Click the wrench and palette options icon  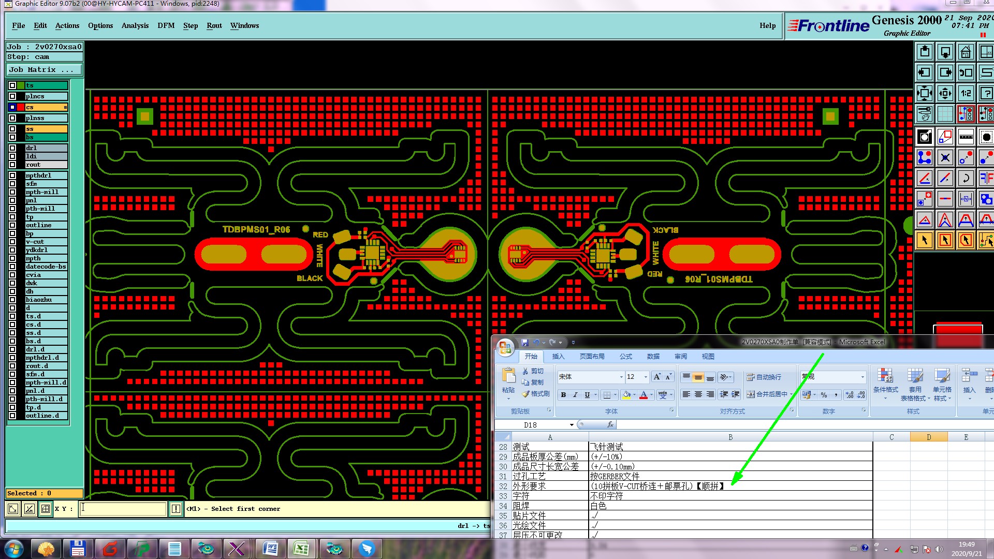coord(925,114)
